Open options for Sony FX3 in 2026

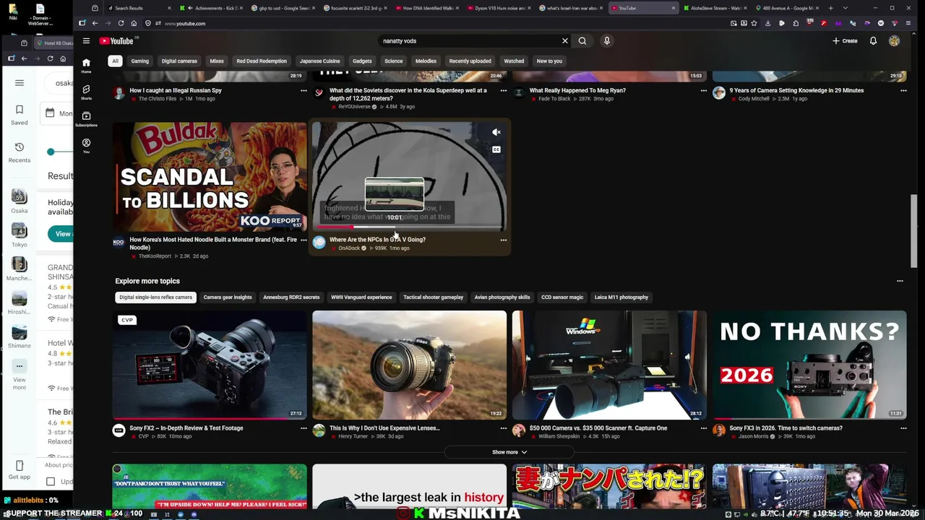(x=903, y=428)
